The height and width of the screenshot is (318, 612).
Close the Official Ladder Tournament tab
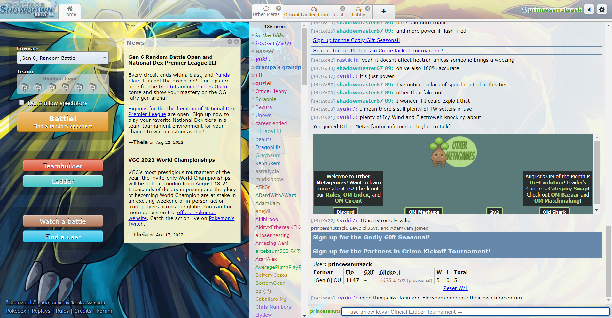point(342,8)
